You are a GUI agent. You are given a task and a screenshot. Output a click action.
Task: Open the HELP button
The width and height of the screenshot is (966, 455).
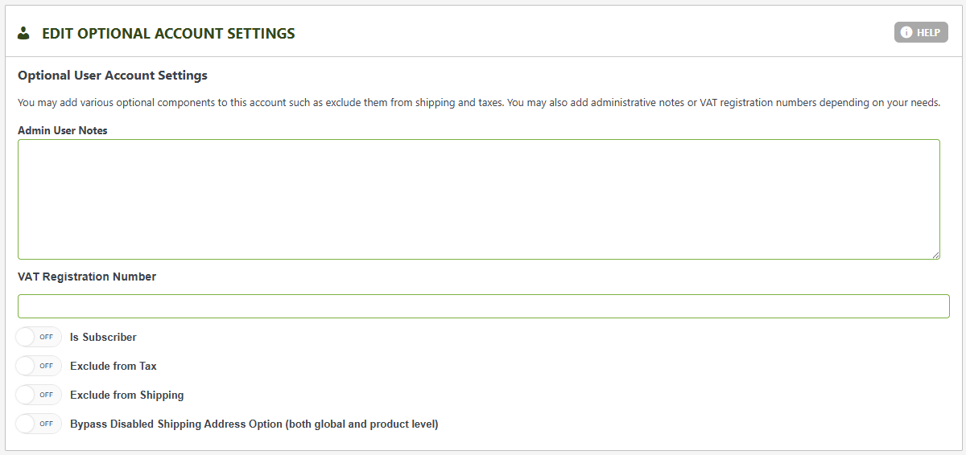click(921, 33)
